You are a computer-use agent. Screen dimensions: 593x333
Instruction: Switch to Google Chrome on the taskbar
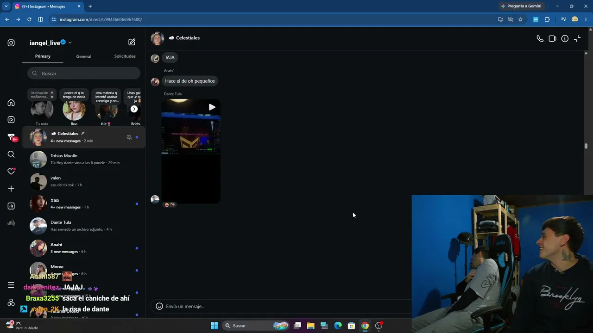point(365,326)
